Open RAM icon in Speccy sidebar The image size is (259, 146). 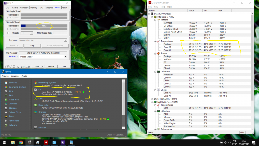6,95
